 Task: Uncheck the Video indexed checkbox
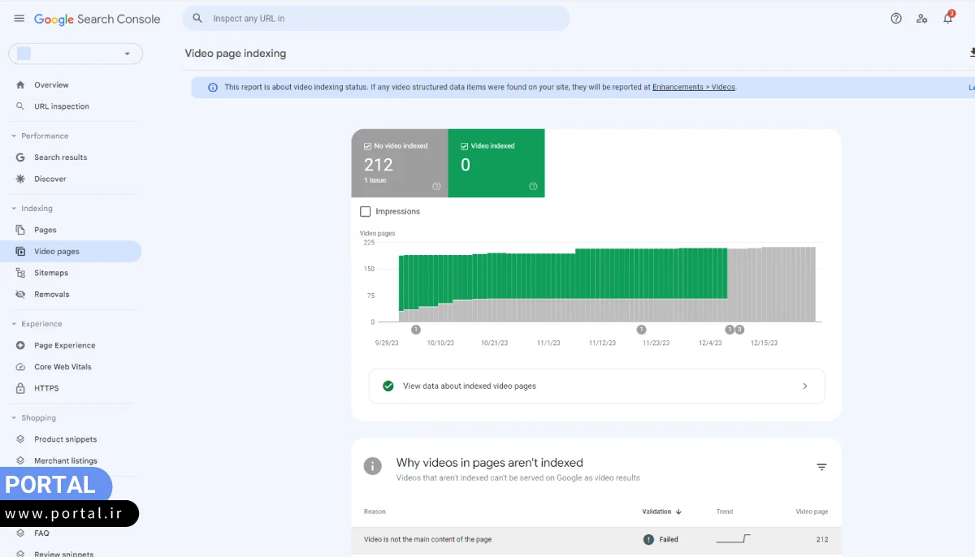pos(465,146)
